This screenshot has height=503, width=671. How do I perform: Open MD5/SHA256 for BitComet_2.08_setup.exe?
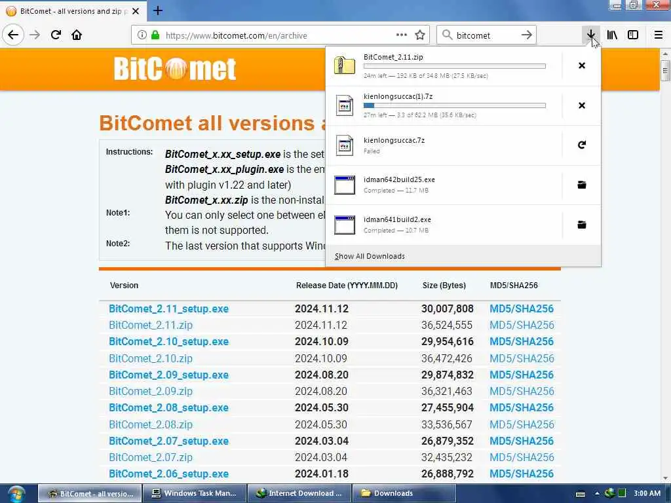point(522,407)
